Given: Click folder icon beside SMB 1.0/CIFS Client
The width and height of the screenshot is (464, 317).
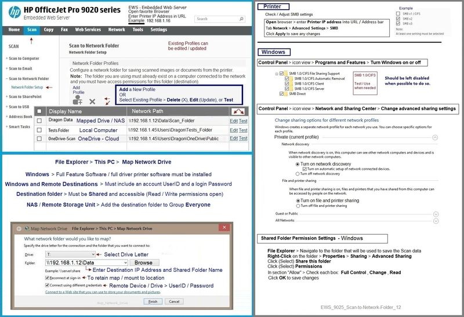Looking at the screenshot, I should (x=291, y=83).
